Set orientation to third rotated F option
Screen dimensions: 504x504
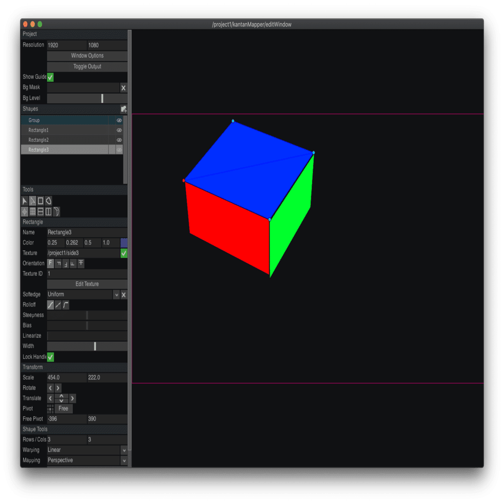tap(66, 263)
